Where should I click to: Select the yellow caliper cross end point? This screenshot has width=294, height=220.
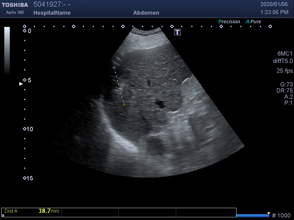124,105
